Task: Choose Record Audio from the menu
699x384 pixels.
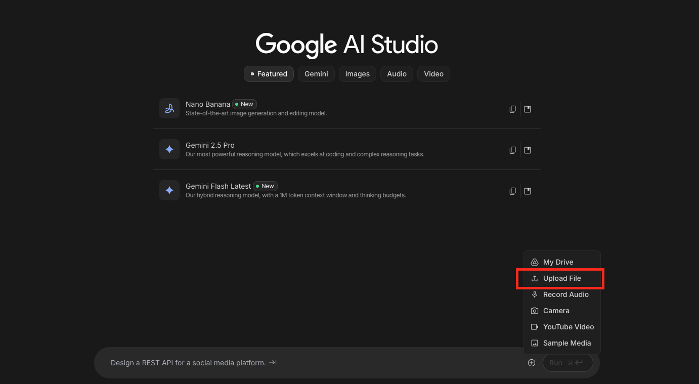Action: (565, 294)
